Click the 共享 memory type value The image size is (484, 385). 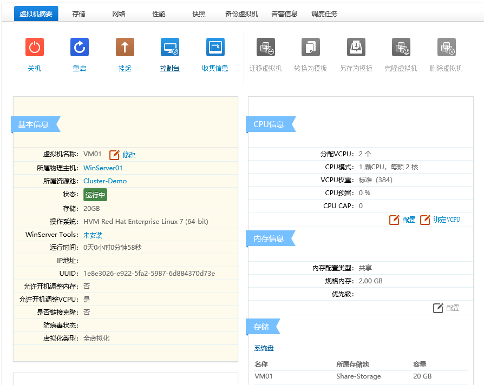(365, 268)
